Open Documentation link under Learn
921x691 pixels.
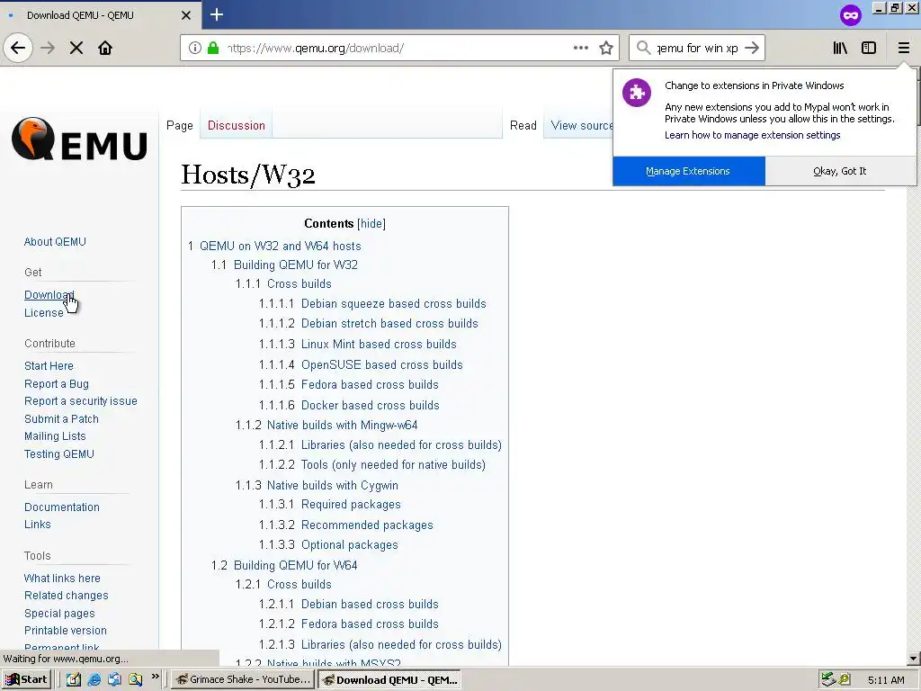click(x=62, y=507)
